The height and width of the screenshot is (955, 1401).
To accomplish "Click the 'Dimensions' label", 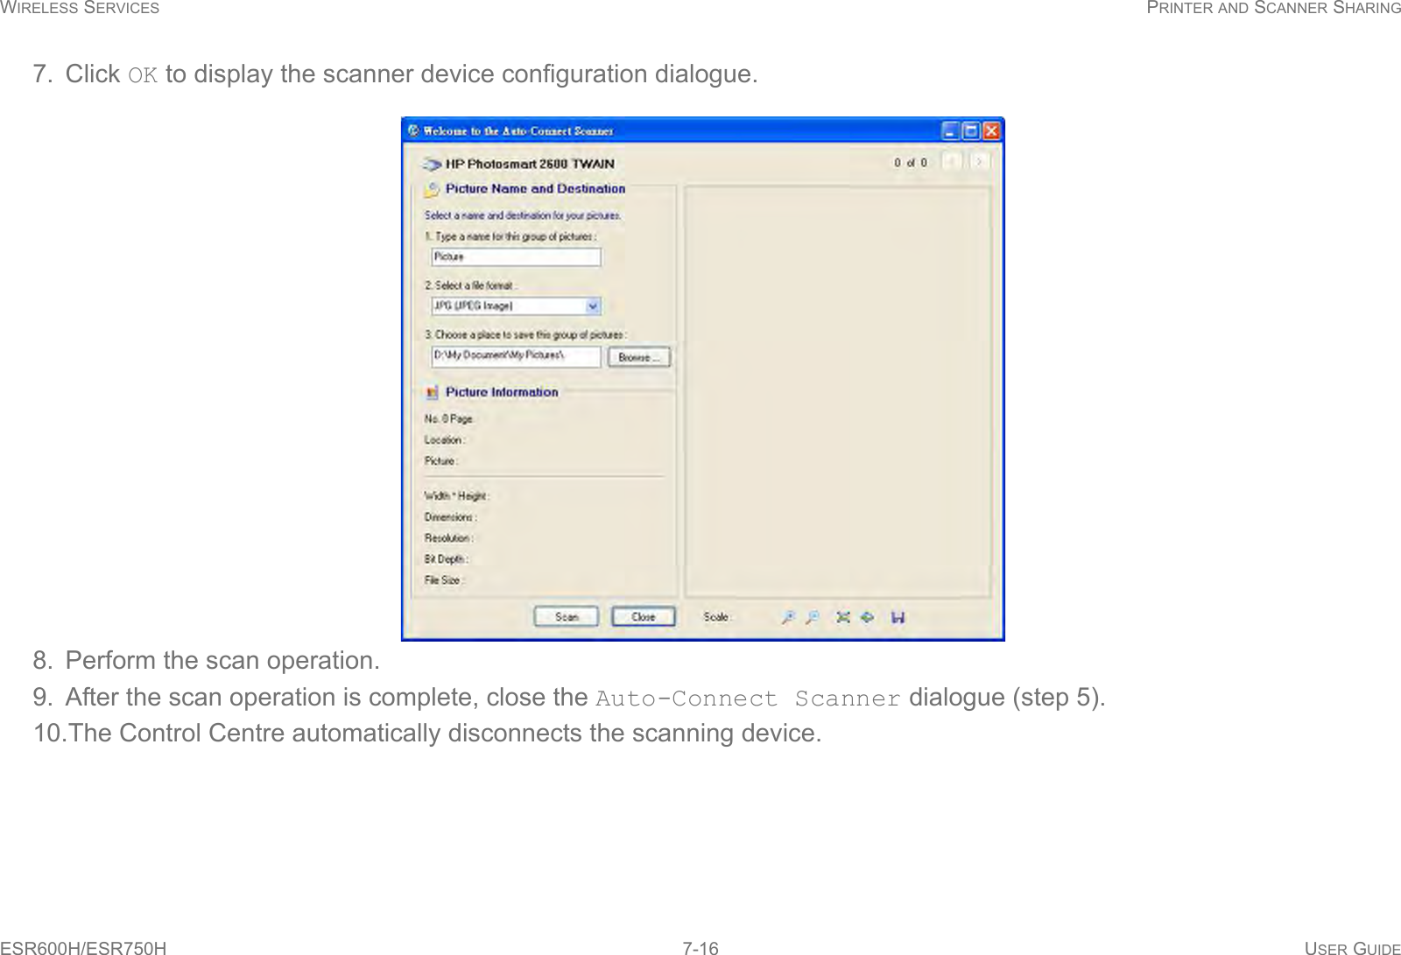I will [x=451, y=517].
